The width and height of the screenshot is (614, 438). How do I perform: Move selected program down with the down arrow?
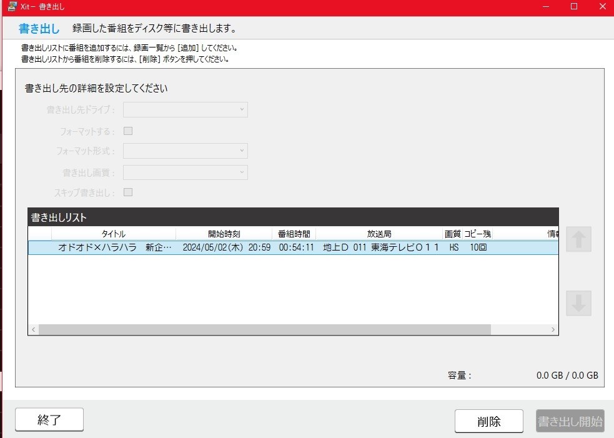[578, 303]
